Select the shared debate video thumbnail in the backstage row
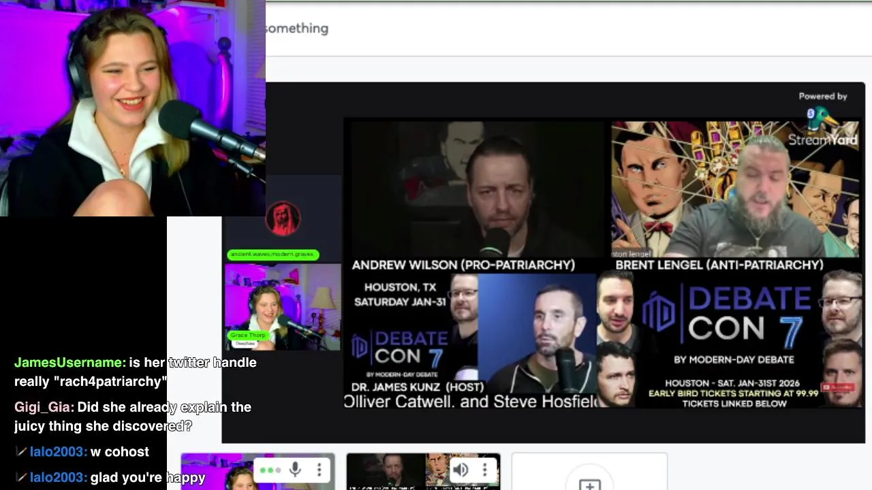Screen dimensions: 872x490 [423, 472]
